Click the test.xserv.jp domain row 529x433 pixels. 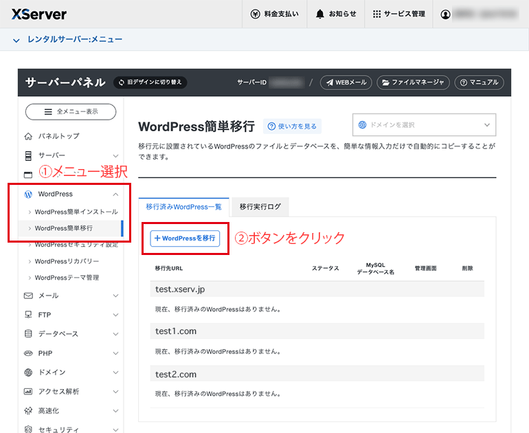[317, 289]
